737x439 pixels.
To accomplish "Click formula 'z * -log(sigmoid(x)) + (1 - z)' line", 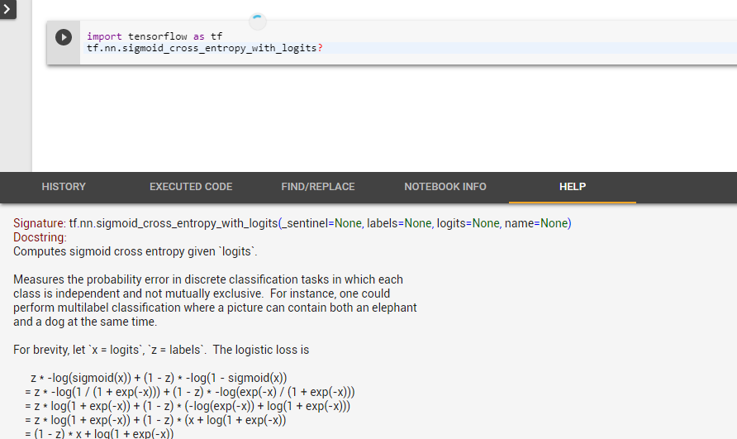I will (159, 378).
